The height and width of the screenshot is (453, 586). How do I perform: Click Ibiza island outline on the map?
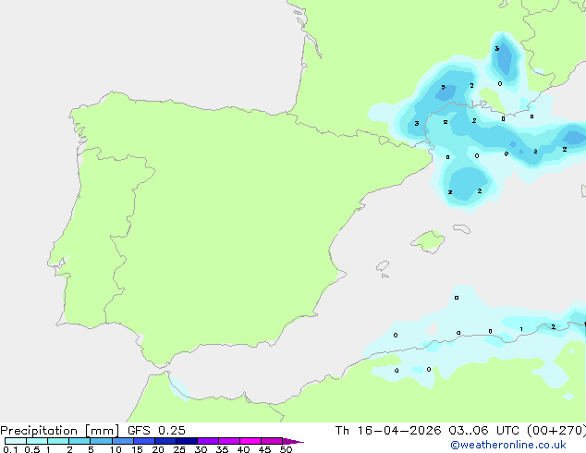pos(383,266)
